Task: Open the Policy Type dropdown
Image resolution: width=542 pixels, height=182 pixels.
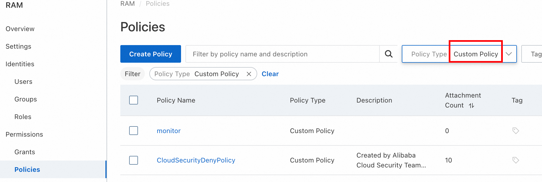Action: pos(509,54)
